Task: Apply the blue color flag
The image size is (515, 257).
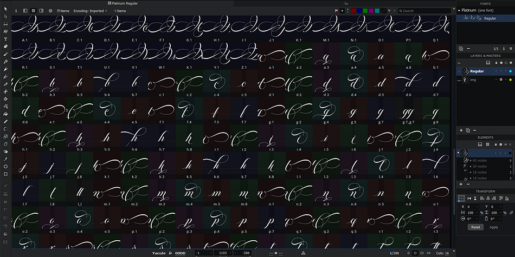Action: tap(359, 11)
